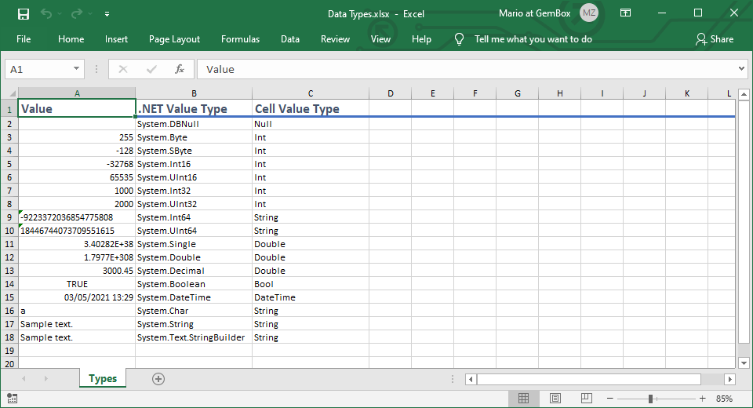Image resolution: width=753 pixels, height=408 pixels.
Task: Click the macro recording status bar icon
Action: click(12, 399)
